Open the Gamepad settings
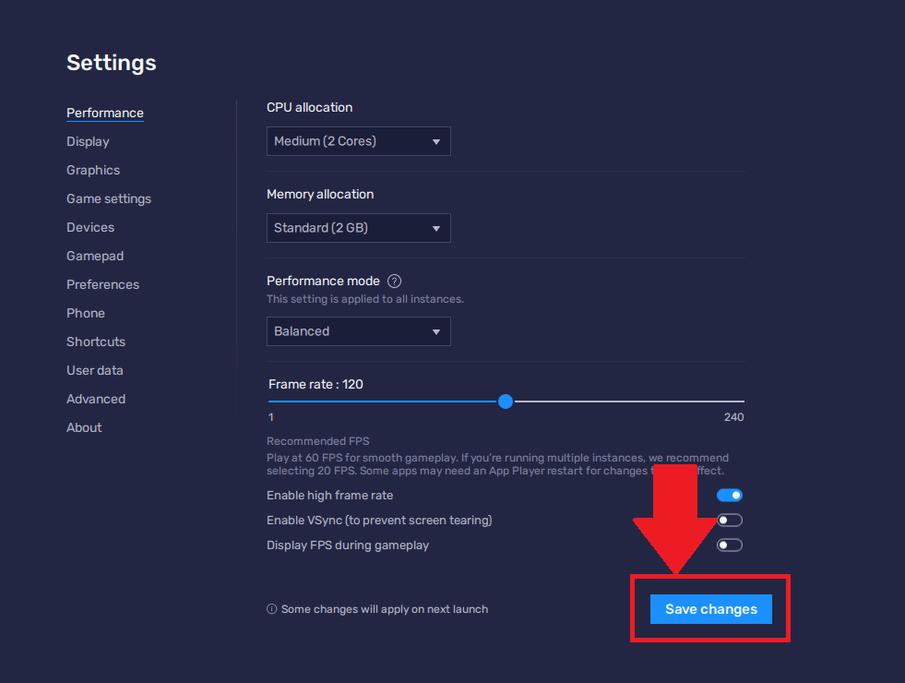Screen dimensions: 905x683 click(95, 256)
